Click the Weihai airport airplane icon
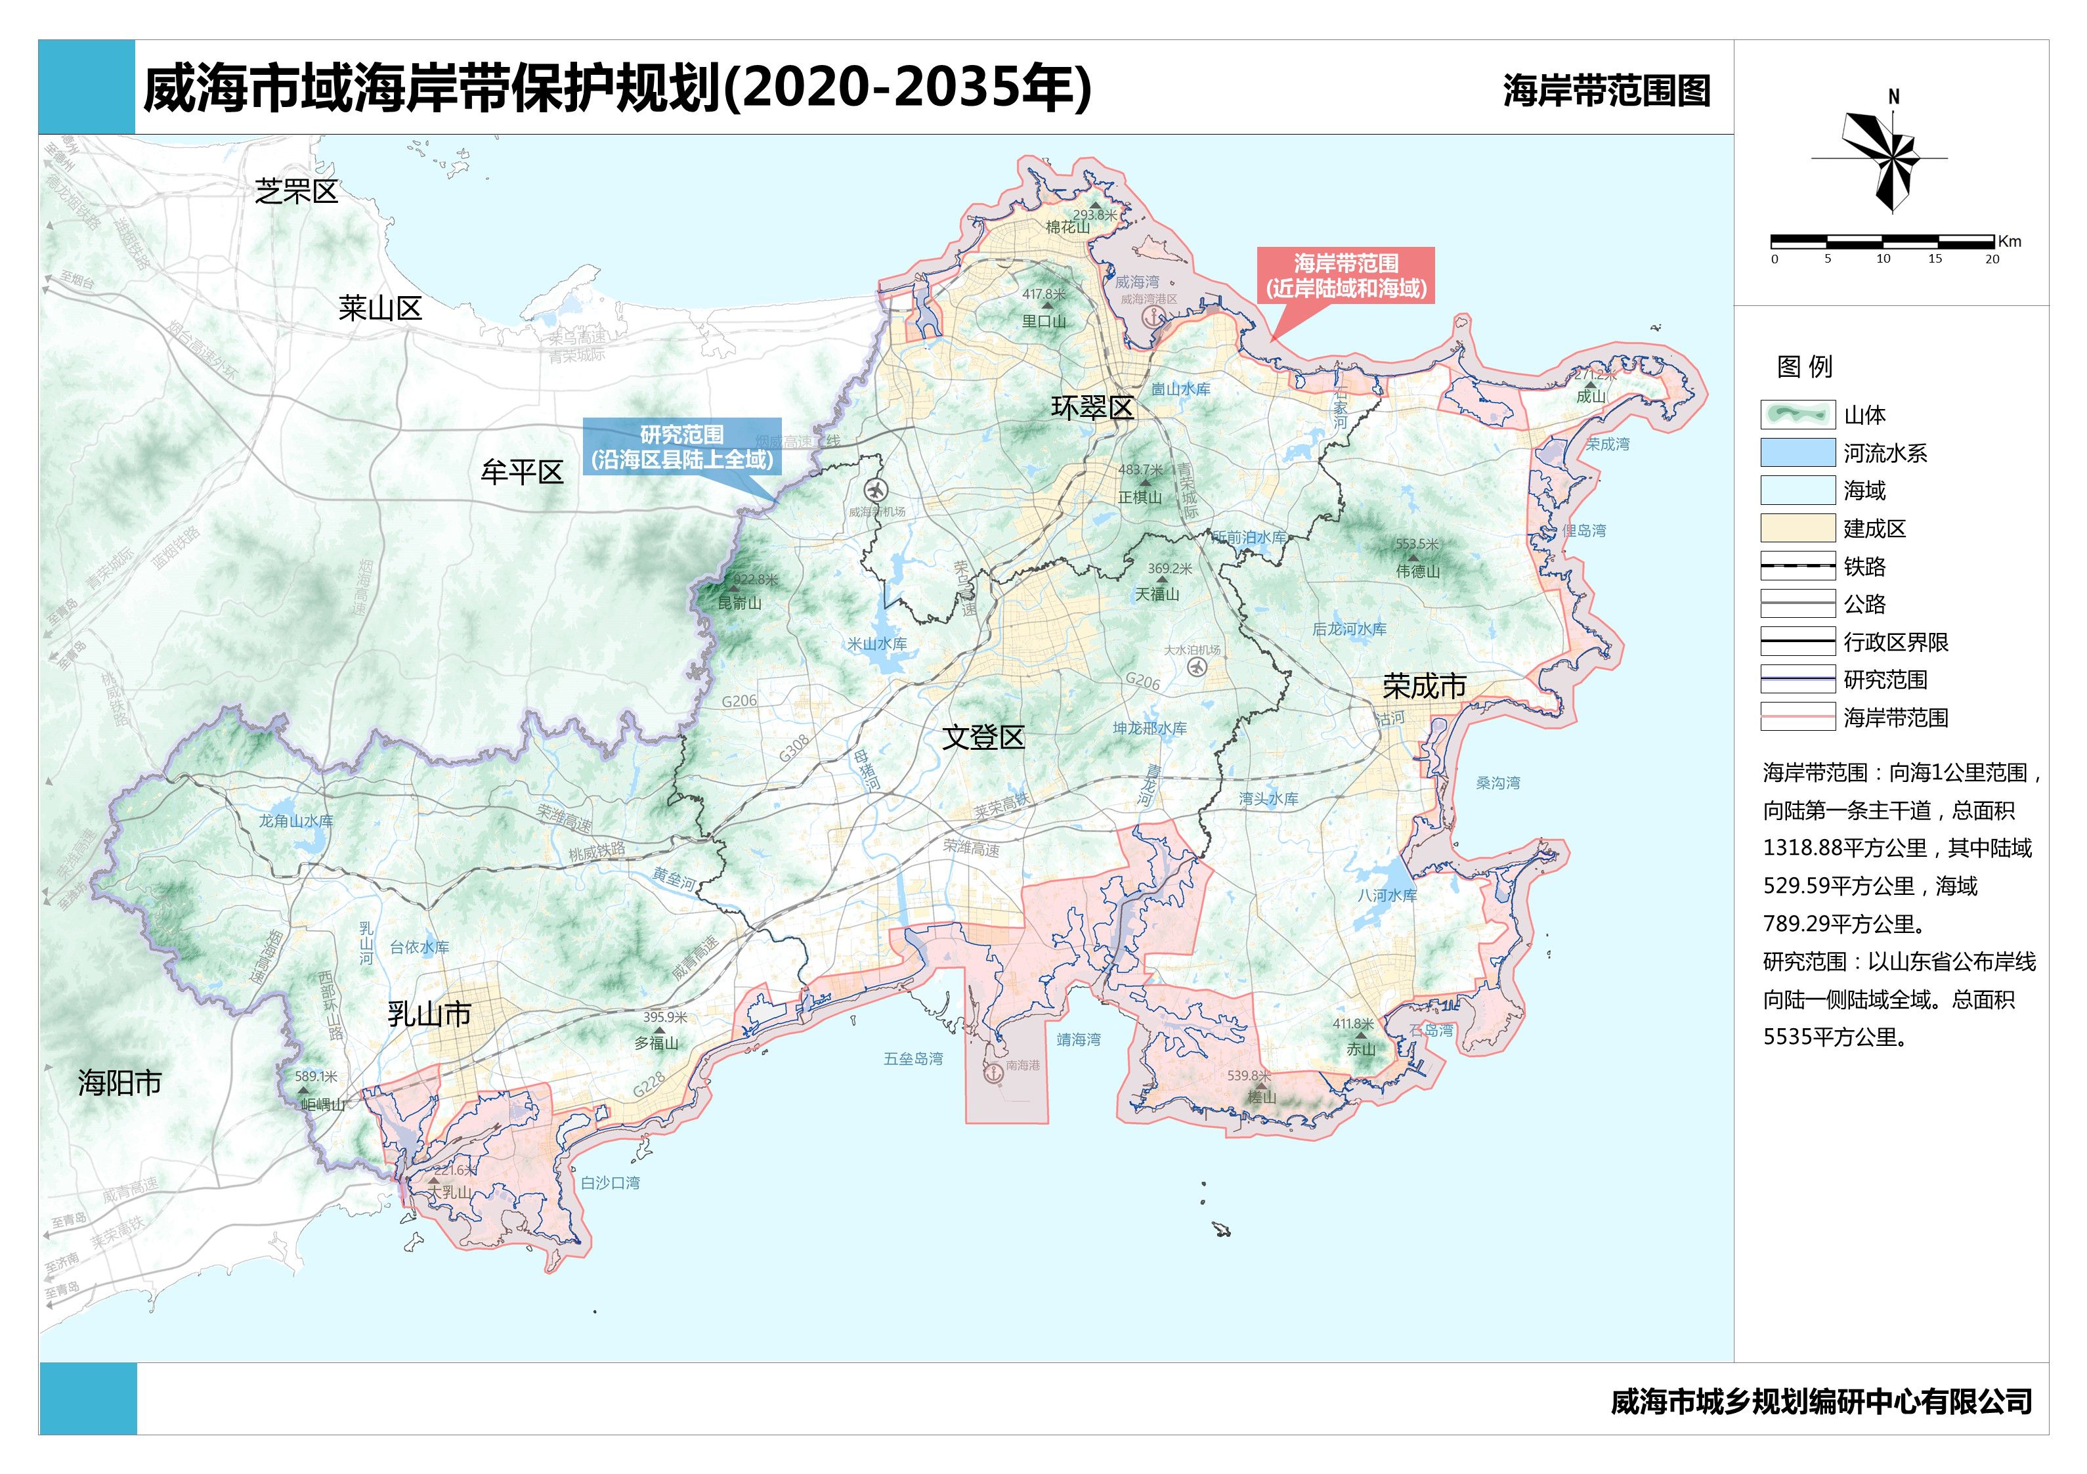This screenshot has width=2087, height=1474. tap(876, 489)
